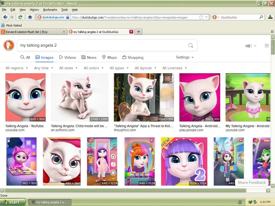Screen dimensions: 275x206
Task: Close the Eevee Evolution Plush Set tab
Action: pos(64,32)
